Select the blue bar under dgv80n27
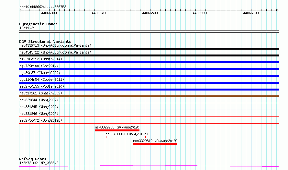 coord(149,76)
